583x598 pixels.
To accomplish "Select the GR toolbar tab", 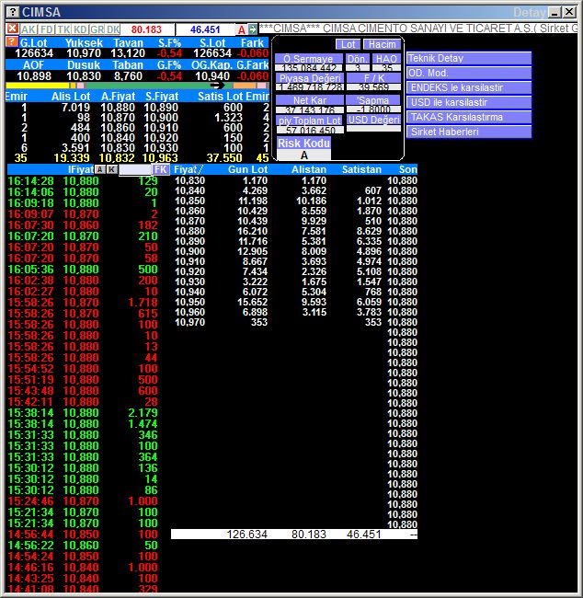I will click(97, 29).
